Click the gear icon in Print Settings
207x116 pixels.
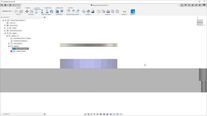51,12
